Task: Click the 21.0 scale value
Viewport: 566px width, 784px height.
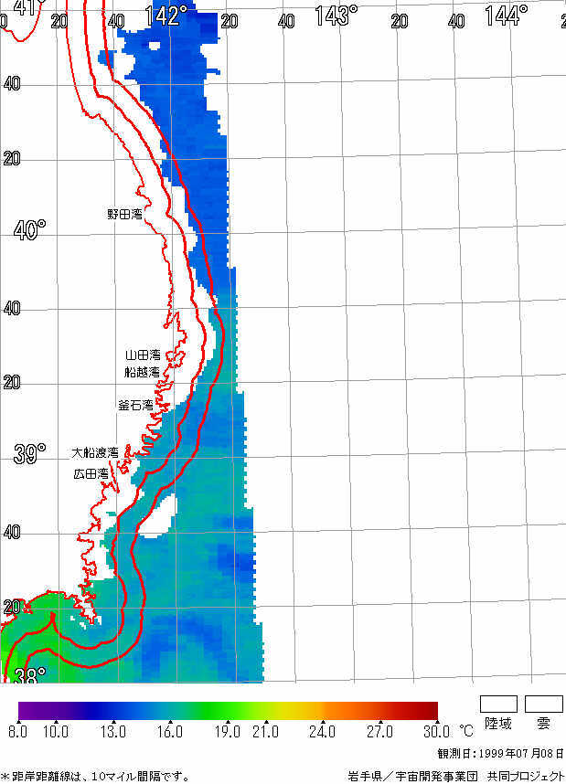Action: click(265, 732)
